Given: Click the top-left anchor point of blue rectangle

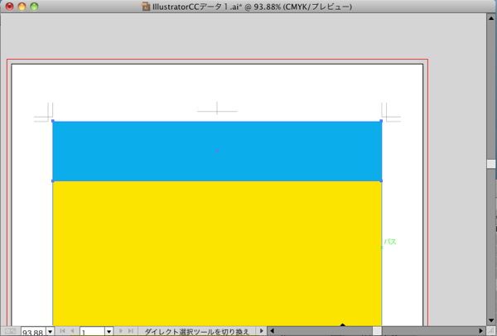Looking at the screenshot, I should [x=53, y=122].
